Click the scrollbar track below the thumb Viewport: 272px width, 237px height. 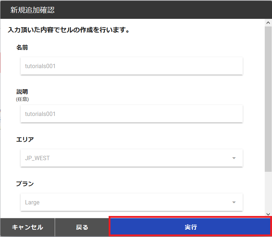pyautogui.click(x=268, y=191)
